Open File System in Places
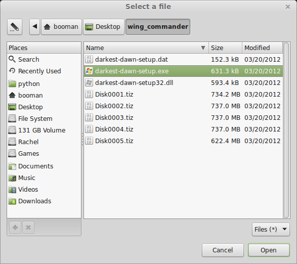The image size is (297, 264). pos(44,118)
